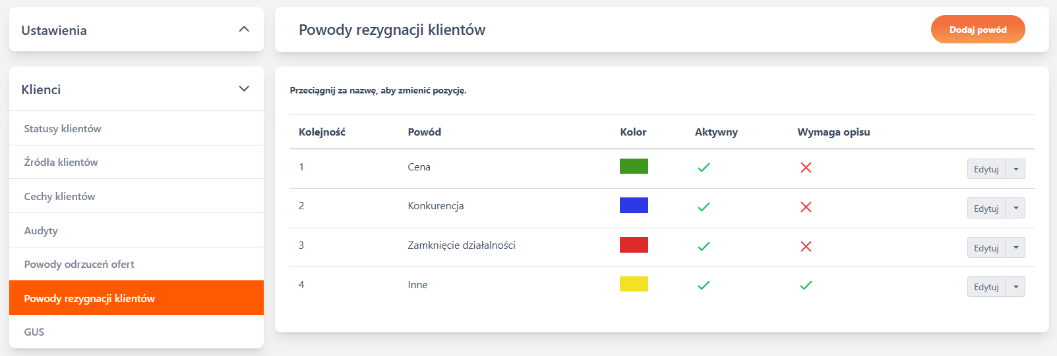Click Edytuj for Zamknięcie działalności
The image size is (1057, 356).
(986, 248)
